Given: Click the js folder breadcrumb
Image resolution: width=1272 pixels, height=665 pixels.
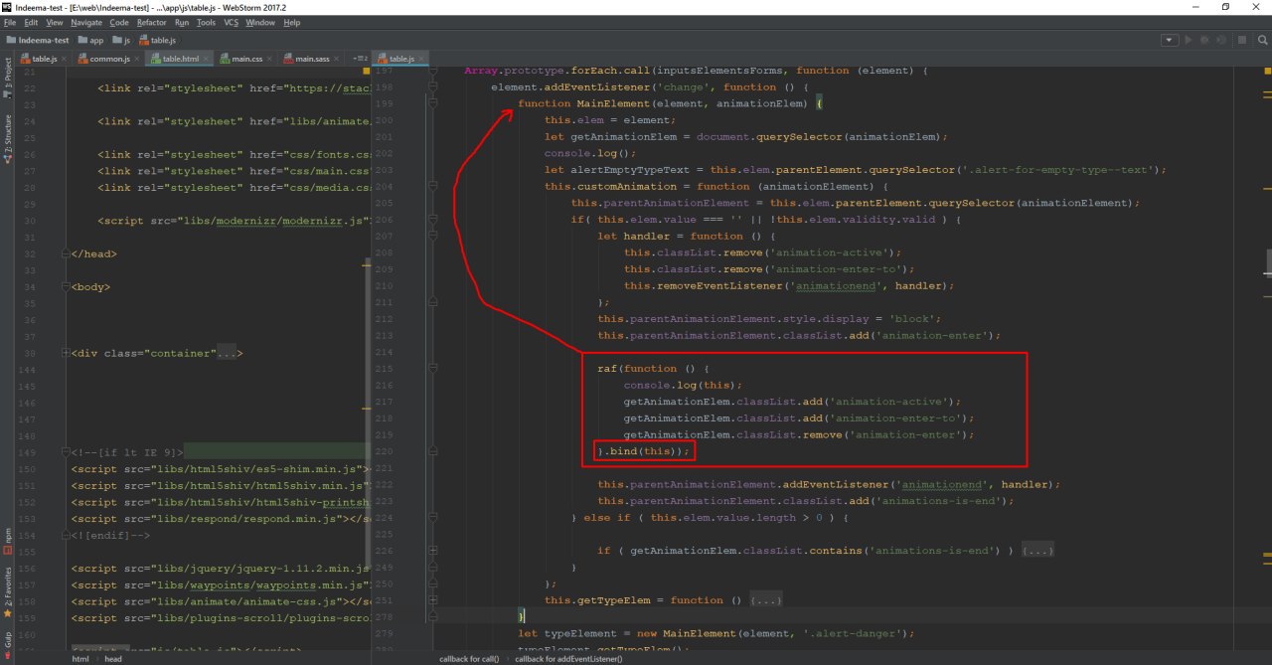Looking at the screenshot, I should (121, 40).
